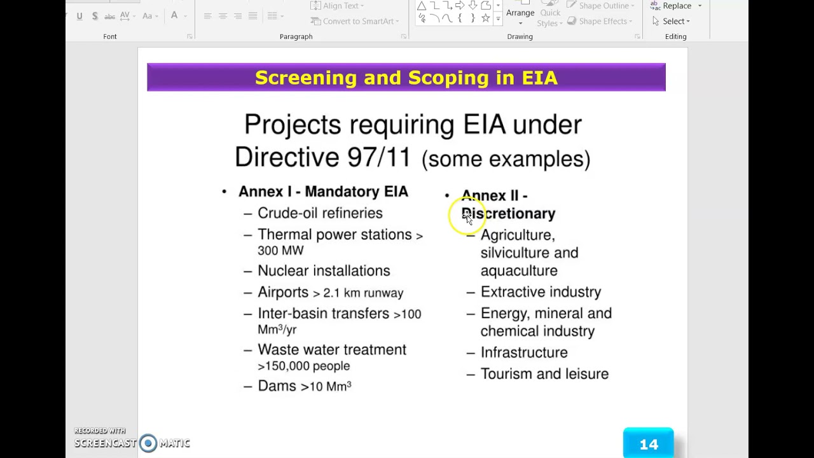Screen dimensions: 814x458
Task: Open font color dropdown arrow
Action: [x=186, y=16]
